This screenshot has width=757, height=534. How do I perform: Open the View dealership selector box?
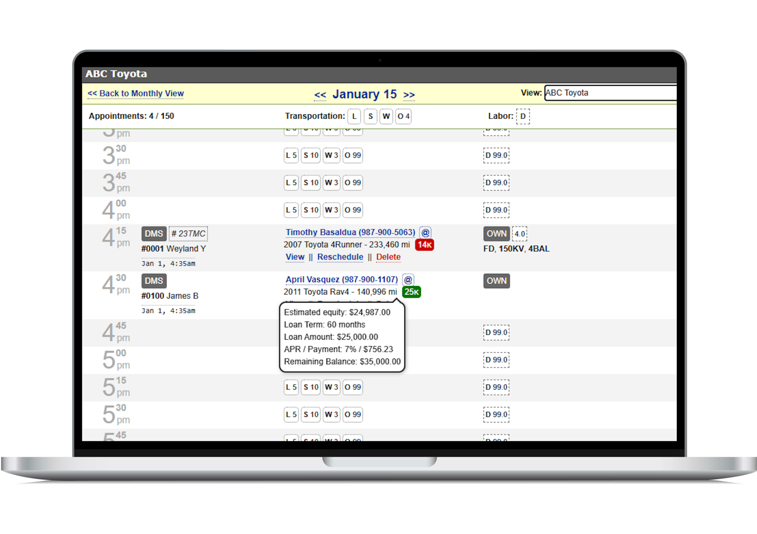coord(610,93)
